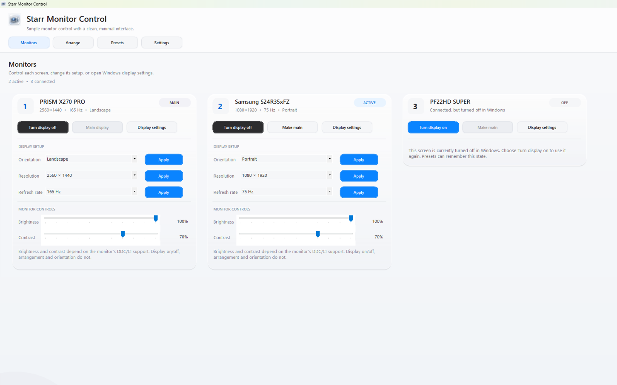Turn display on for PF22HD SUPER
617x385 pixels.
point(433,127)
